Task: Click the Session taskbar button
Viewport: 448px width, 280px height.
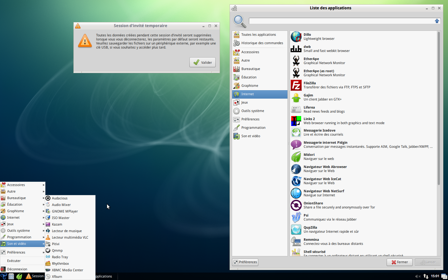Action: (35, 276)
